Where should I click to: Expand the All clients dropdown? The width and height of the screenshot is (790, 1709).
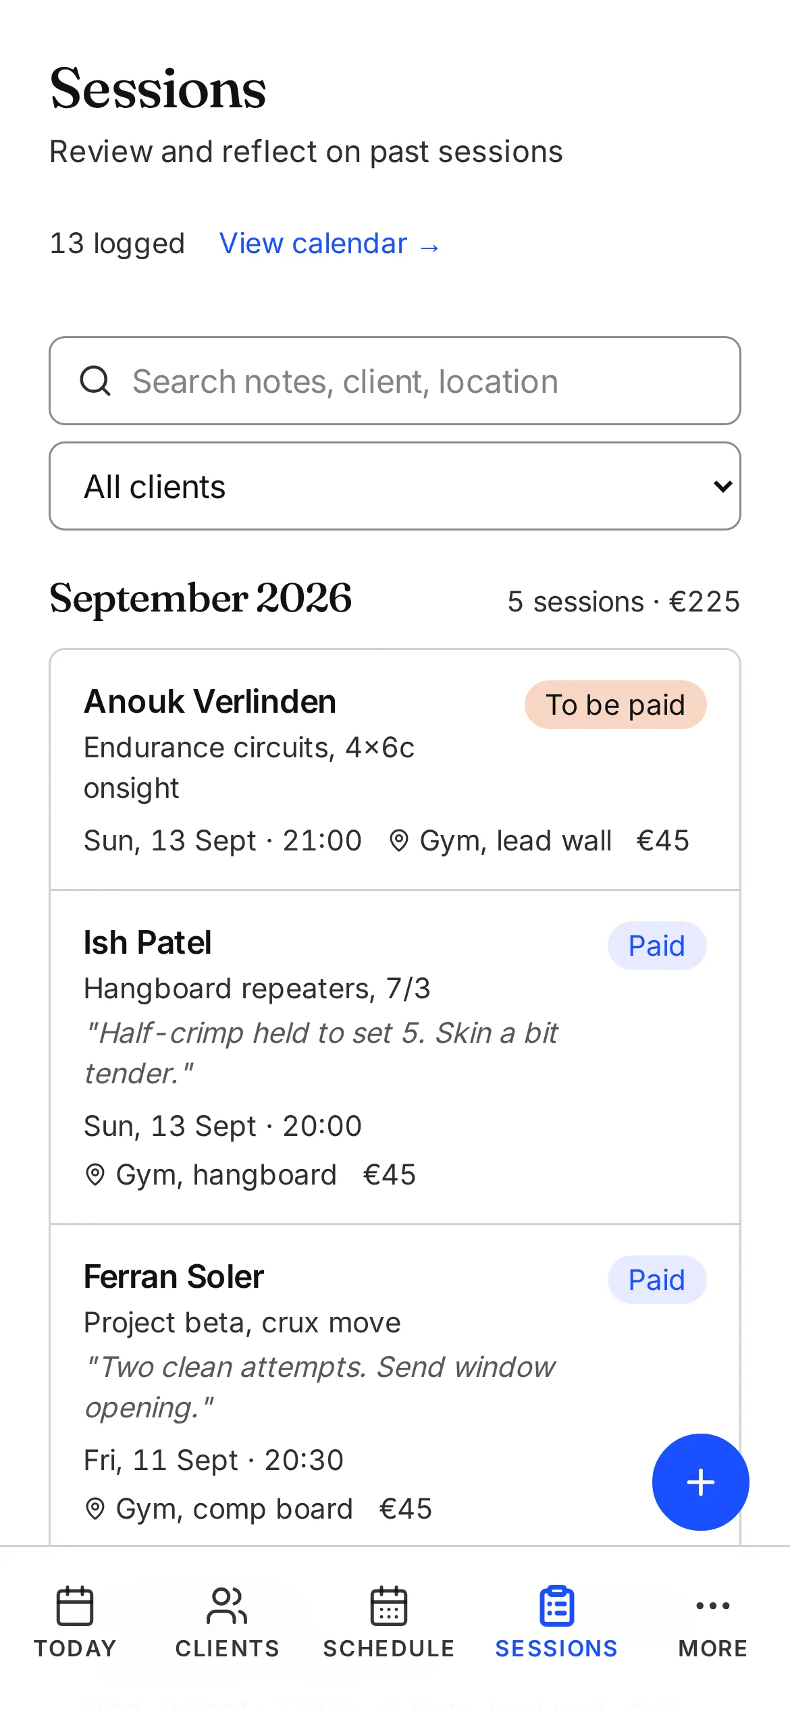tap(395, 486)
